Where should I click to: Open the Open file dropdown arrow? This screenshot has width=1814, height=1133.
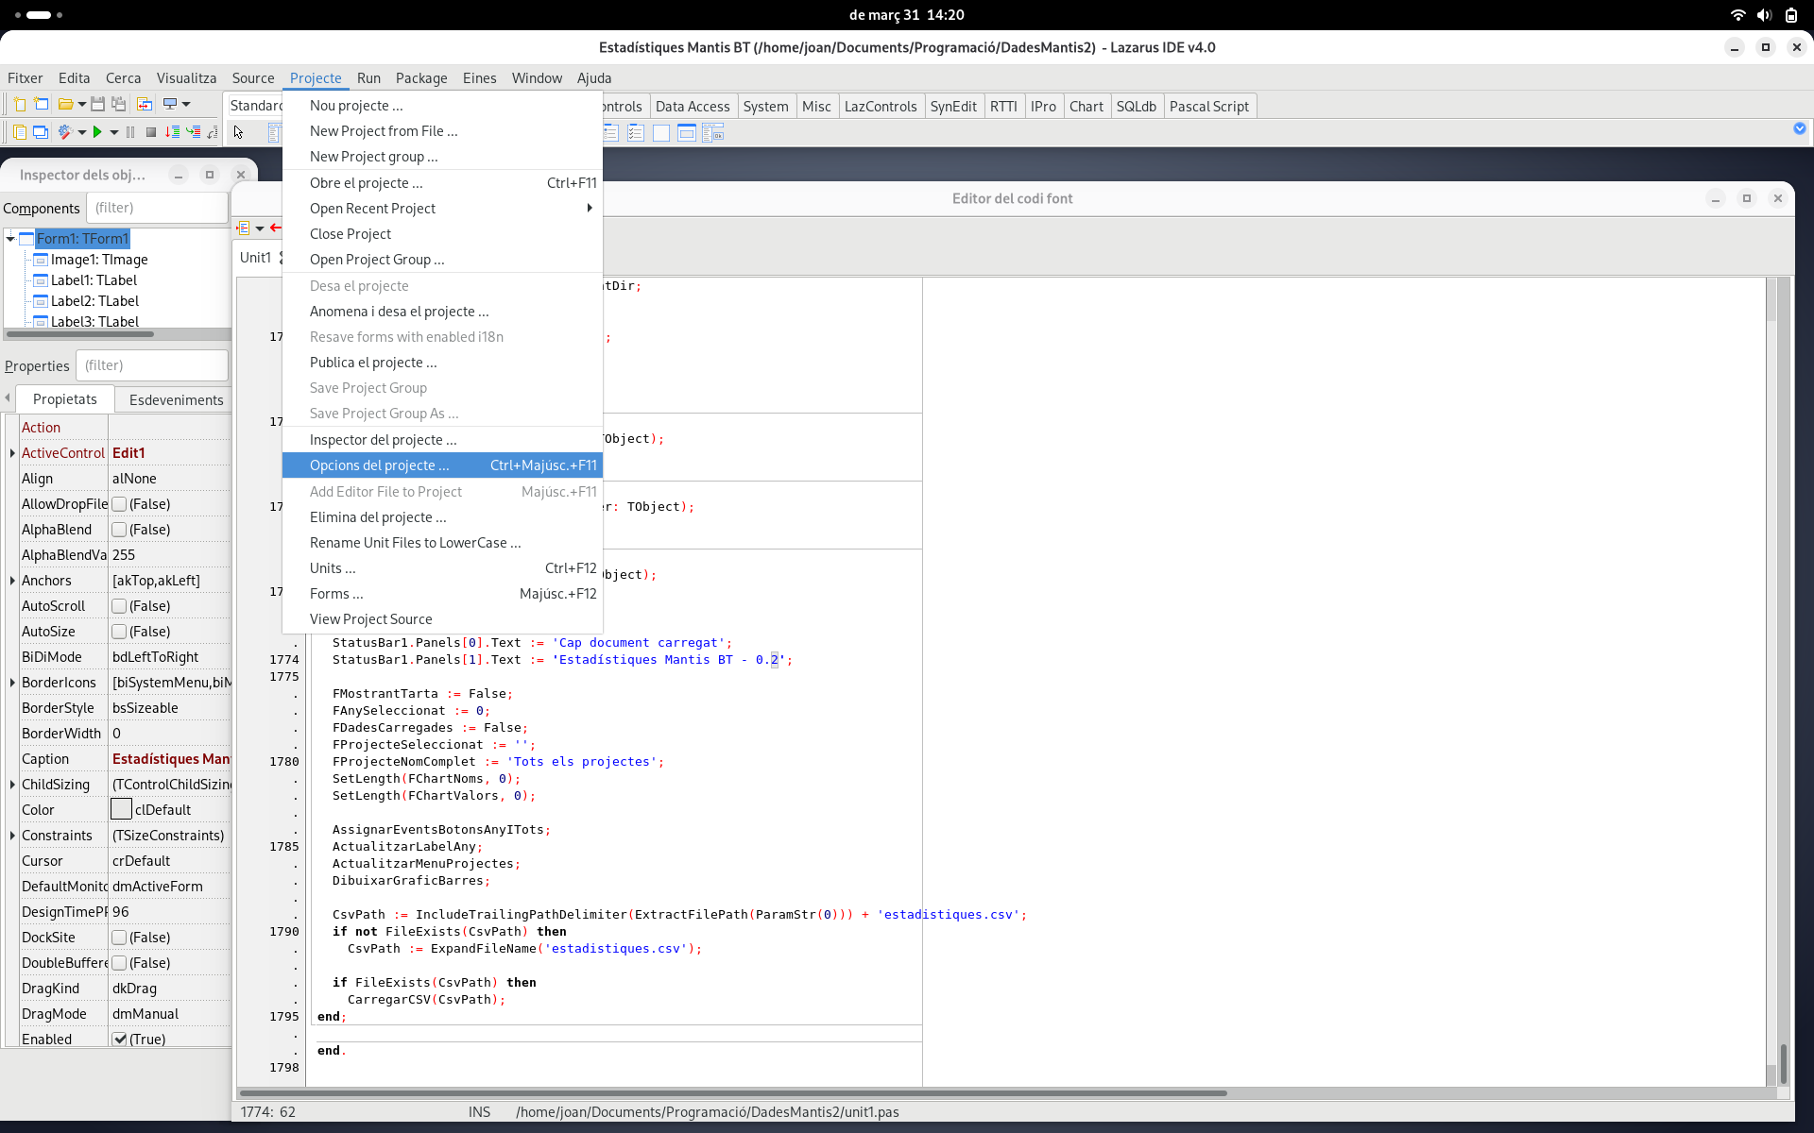click(x=82, y=104)
